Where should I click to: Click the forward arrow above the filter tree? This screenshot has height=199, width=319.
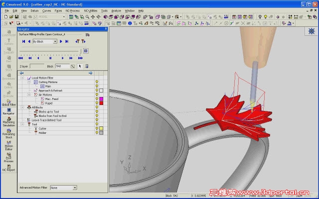coord(91,73)
